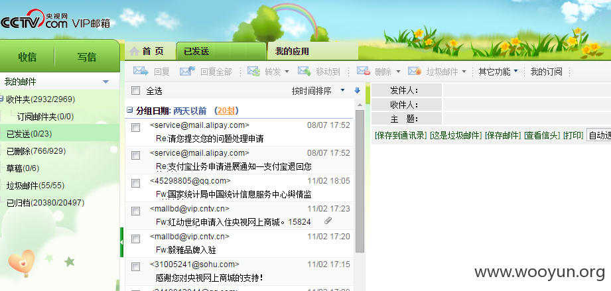Screen dimensions: 611x291
Task: Open the 订阅邮件夹(0/0) folder
Action: (x=45, y=117)
